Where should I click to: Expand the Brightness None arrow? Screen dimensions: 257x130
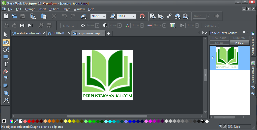click(98, 25)
